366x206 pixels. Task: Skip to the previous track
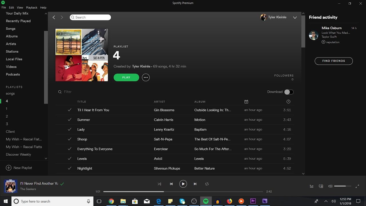point(171,184)
